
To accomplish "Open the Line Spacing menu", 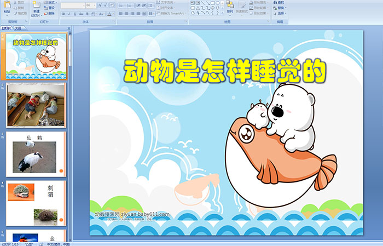I will coord(151,5).
